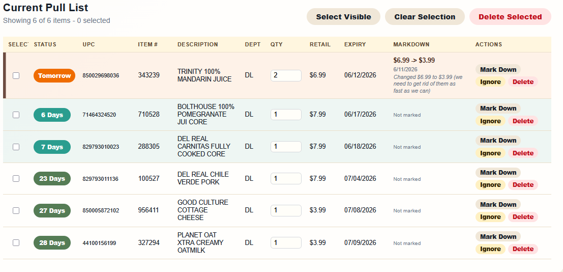Mark Down the Del Real Carnitas item
Image resolution: width=563 pixels, height=272 pixels.
[x=498, y=140]
